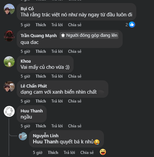Open Trần Quang Mạnh's avatar
The height and width of the screenshot is (157, 154).
point(9,36)
